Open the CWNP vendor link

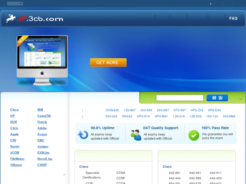coord(42,165)
